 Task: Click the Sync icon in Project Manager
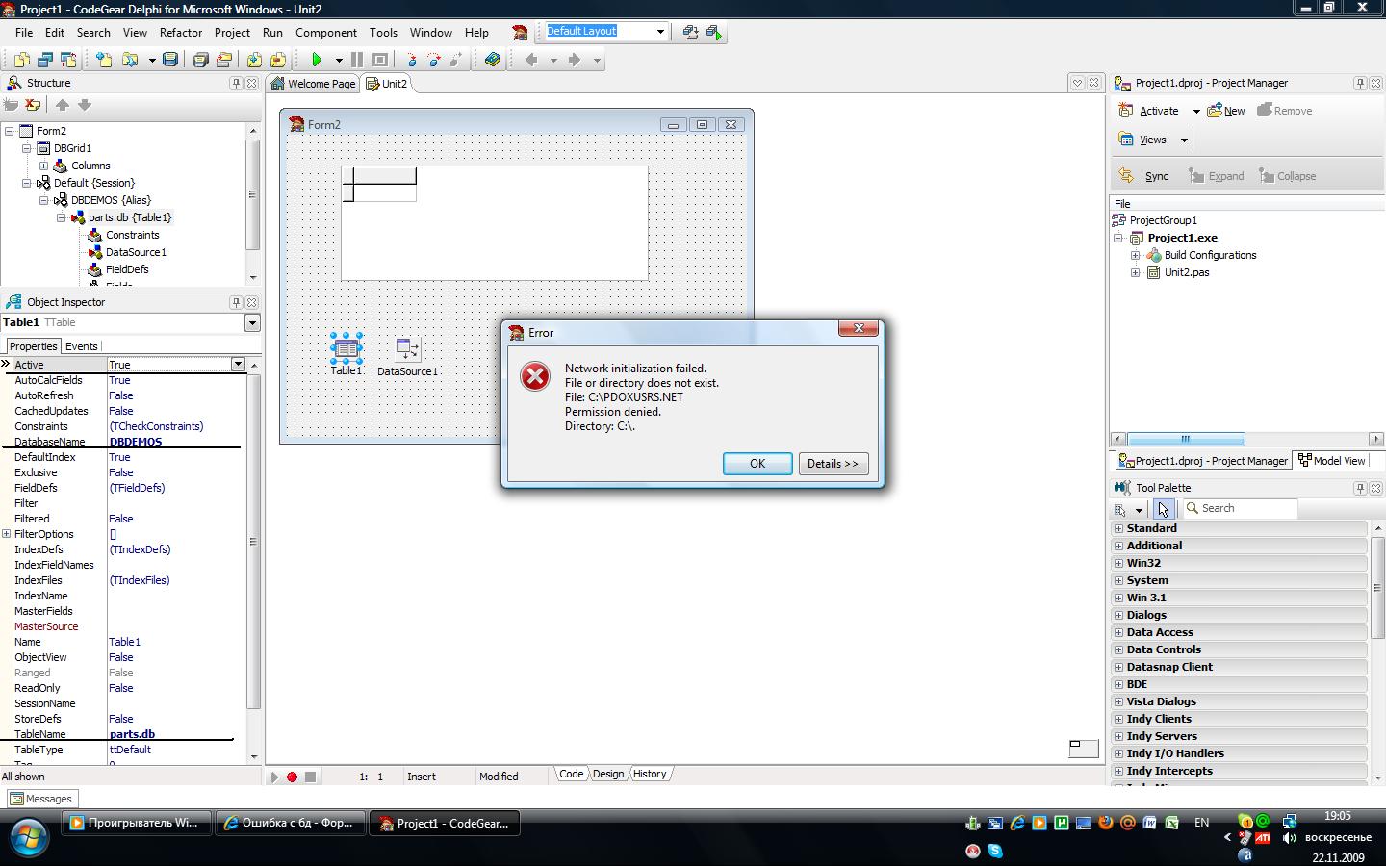[x=1126, y=176]
